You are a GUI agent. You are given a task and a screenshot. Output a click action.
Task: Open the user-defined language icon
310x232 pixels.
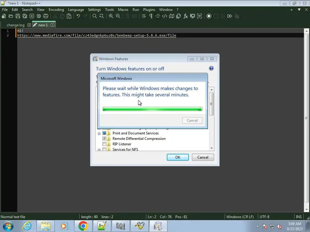[165, 16]
